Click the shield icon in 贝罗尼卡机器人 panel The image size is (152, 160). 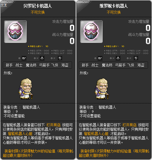pos(60,58)
